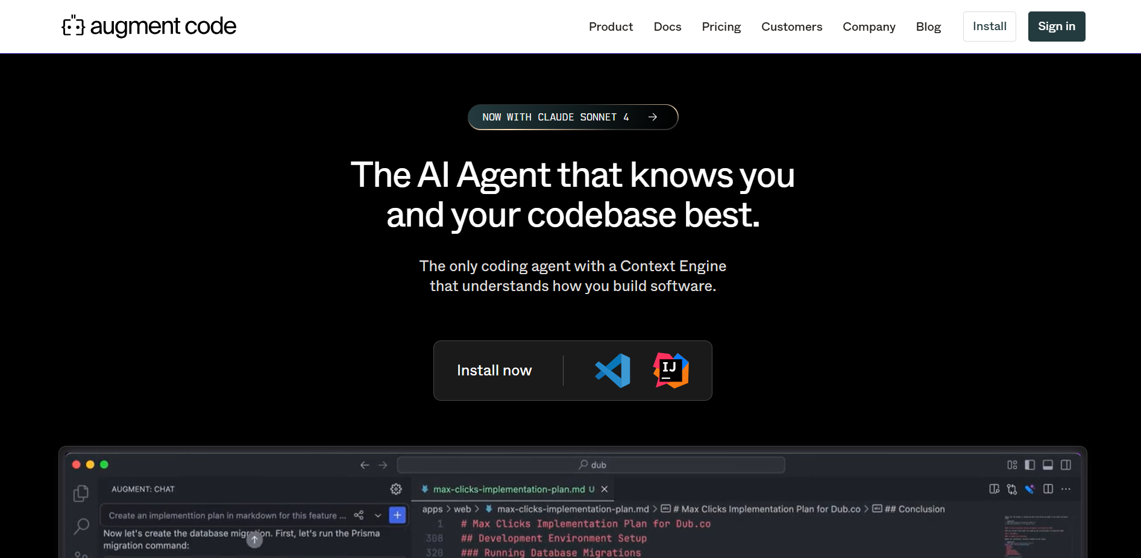Go to Pricing
Image resolution: width=1141 pixels, height=558 pixels.
(721, 27)
